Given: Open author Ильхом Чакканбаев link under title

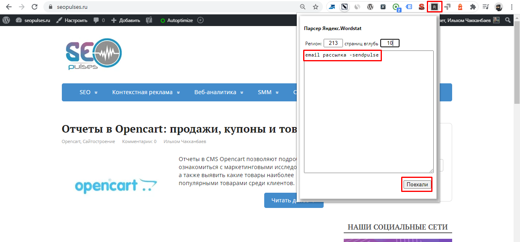Looking at the screenshot, I should pyautogui.click(x=185, y=141).
